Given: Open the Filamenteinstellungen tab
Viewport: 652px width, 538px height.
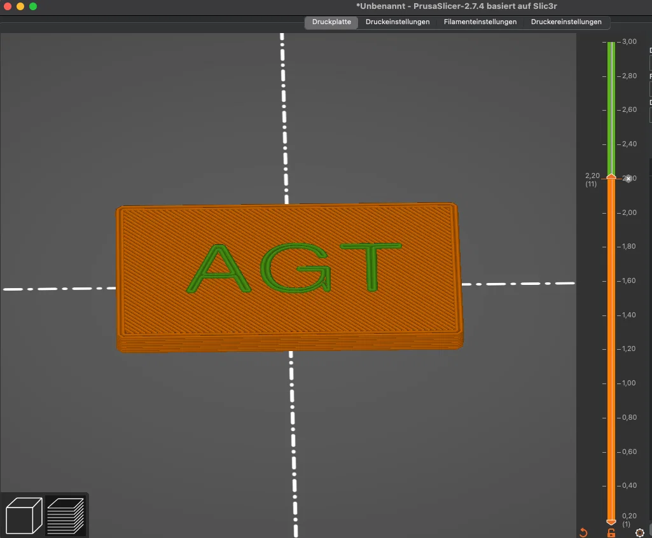Looking at the screenshot, I should click(x=480, y=22).
